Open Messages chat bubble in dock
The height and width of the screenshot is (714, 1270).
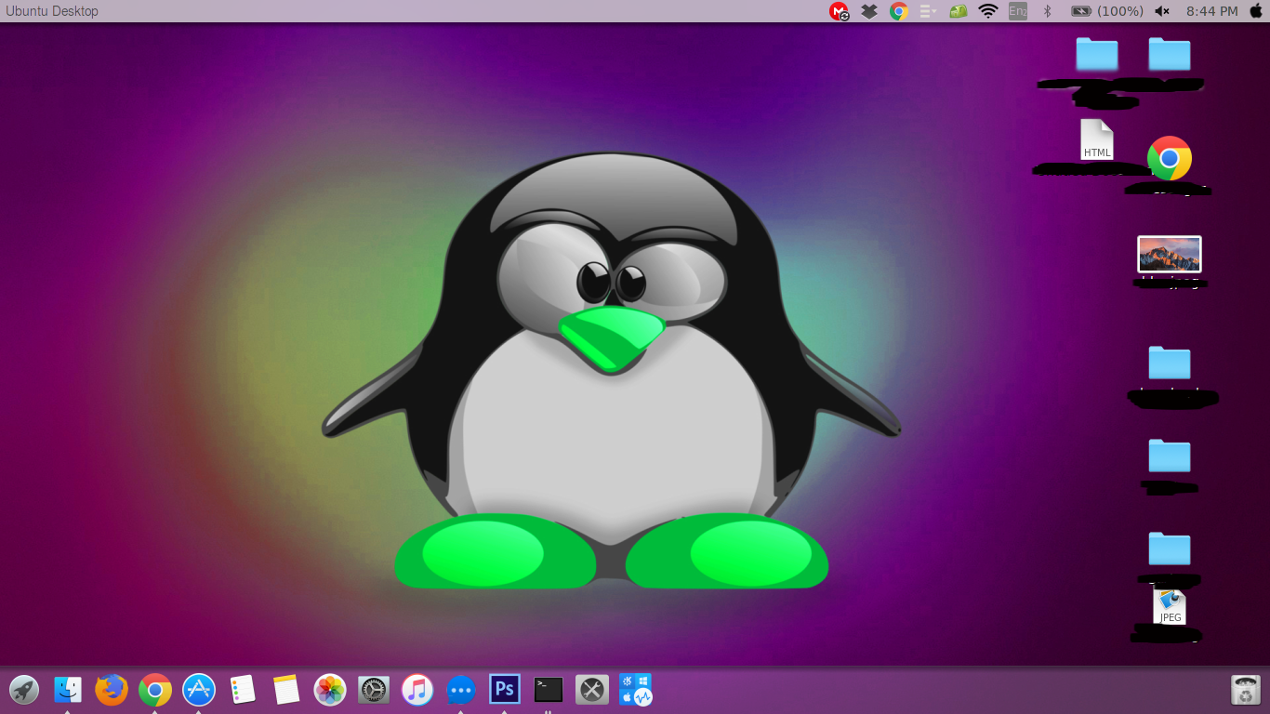tap(461, 690)
